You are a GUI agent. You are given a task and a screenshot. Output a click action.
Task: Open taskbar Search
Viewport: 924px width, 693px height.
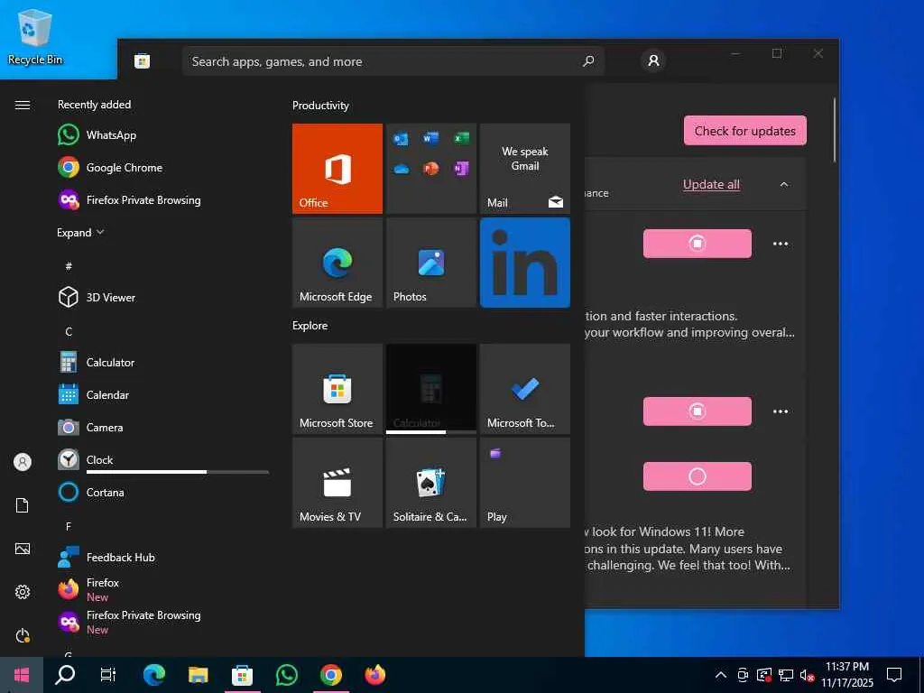pyautogui.click(x=65, y=675)
